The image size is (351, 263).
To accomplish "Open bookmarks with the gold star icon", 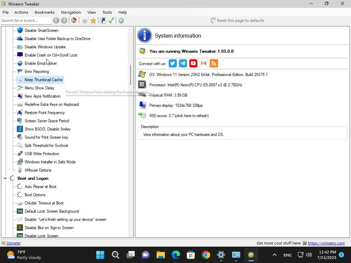I will click(x=93, y=21).
